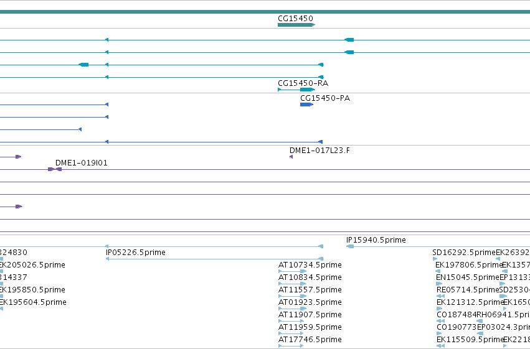The image size is (530, 349).
Task: Select the blue CG15450-PA glyph
Action: click(x=306, y=105)
